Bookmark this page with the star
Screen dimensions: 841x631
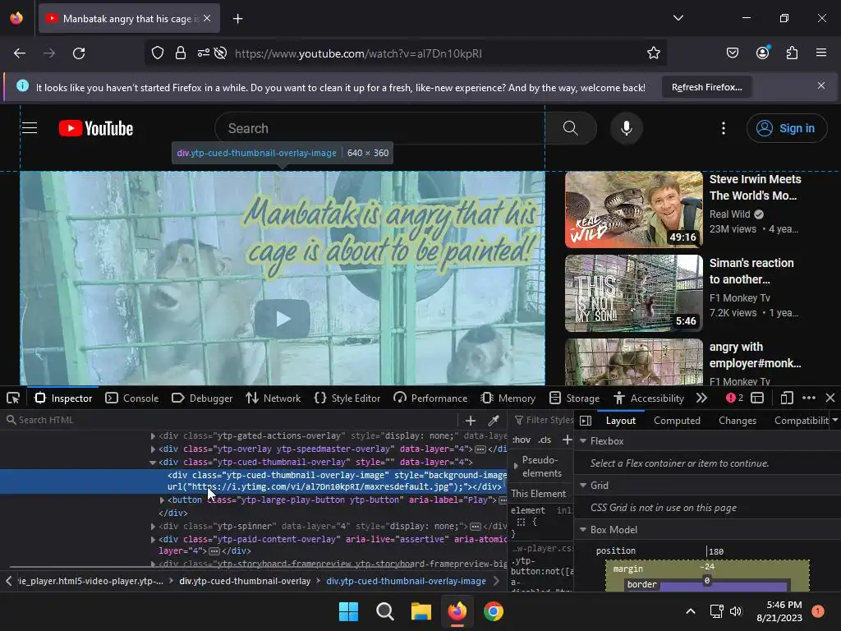coord(653,53)
